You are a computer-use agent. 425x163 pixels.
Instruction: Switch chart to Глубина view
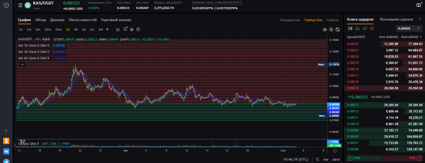[x=332, y=20]
